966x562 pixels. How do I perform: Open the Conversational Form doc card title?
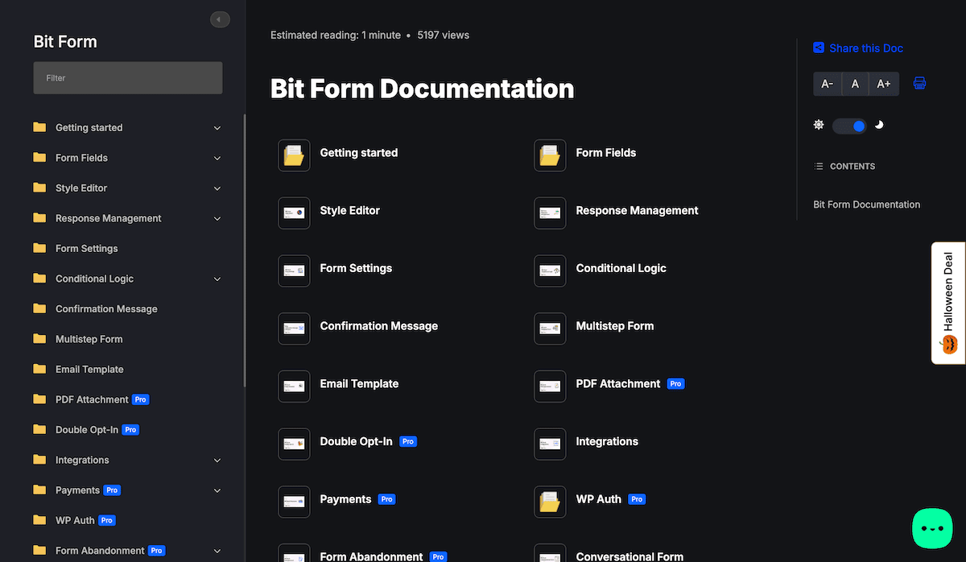630,556
